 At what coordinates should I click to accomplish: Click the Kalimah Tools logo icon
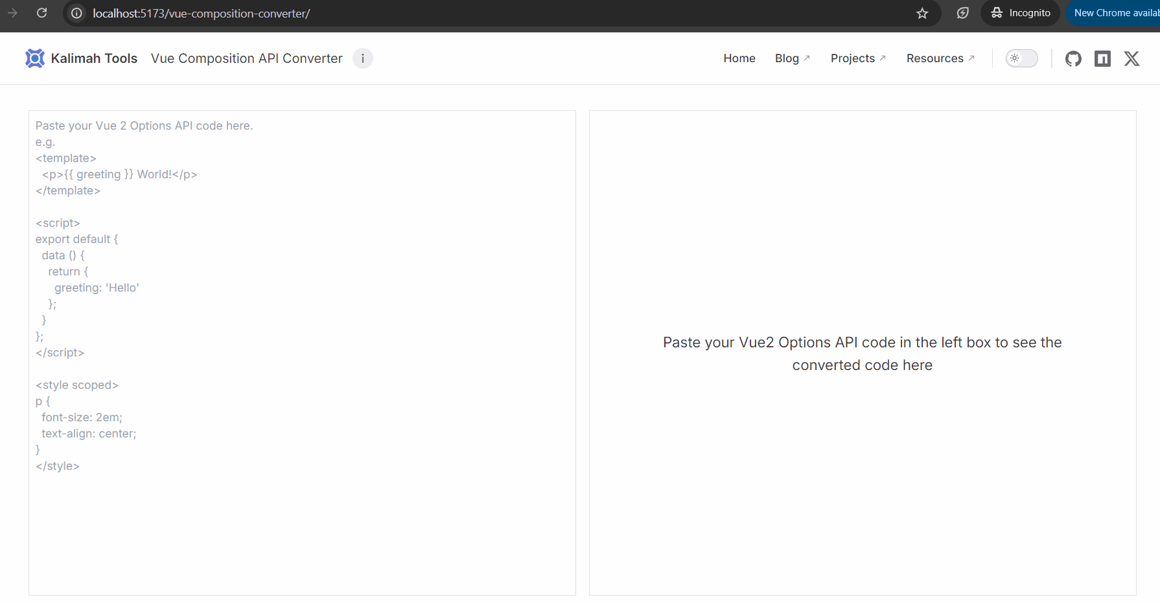(35, 58)
